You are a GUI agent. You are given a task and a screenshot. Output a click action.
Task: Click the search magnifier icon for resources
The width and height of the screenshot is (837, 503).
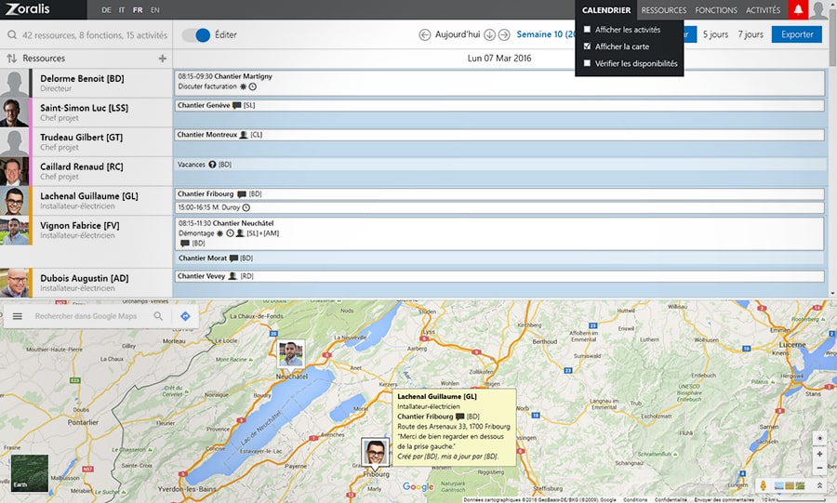tap(12, 35)
